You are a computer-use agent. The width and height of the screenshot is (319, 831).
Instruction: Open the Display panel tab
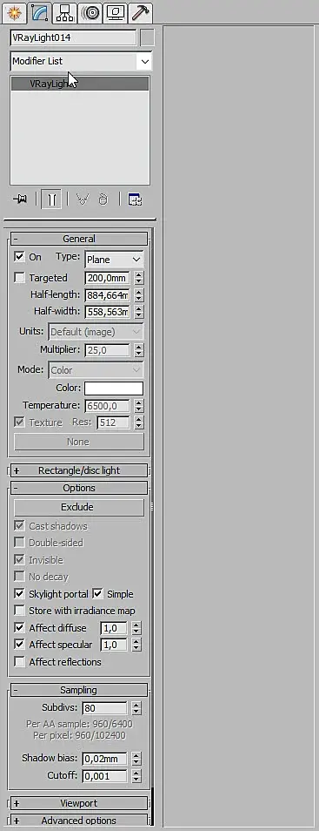click(x=116, y=13)
